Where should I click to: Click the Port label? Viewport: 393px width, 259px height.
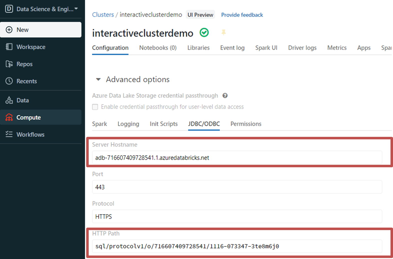click(x=97, y=174)
